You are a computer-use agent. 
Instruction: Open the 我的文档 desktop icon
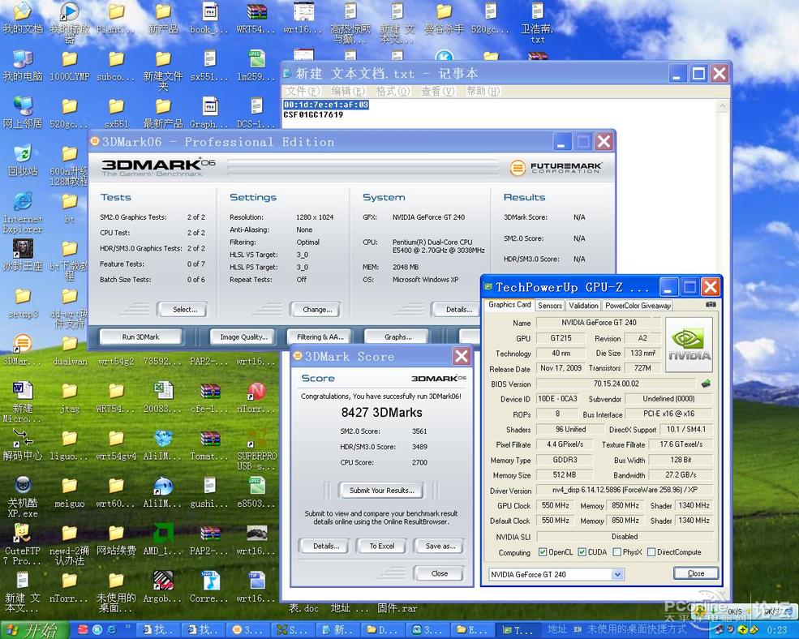22,18
